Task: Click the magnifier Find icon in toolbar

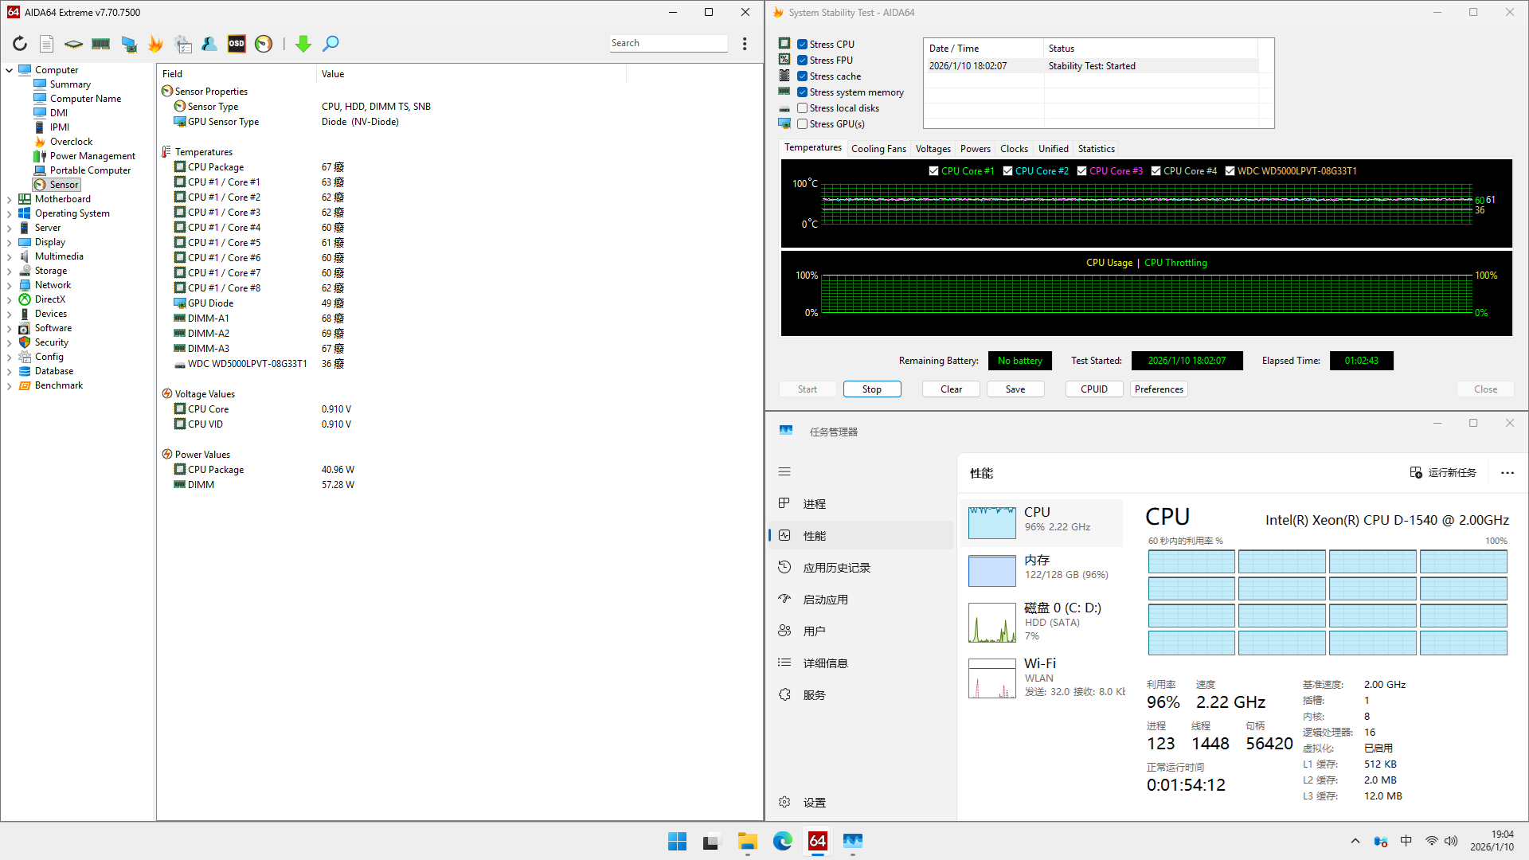Action: [x=330, y=44]
